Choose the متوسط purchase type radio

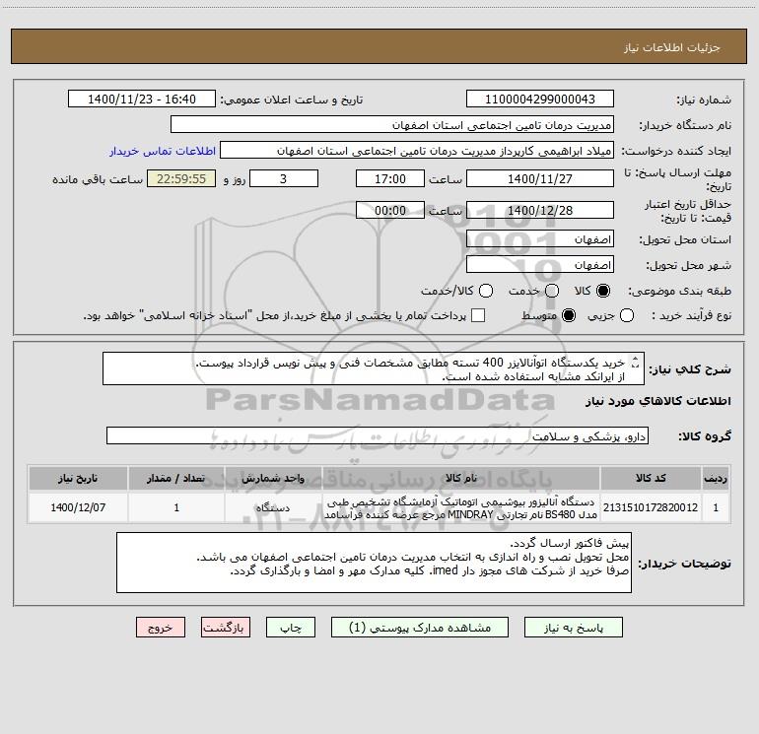click(x=569, y=315)
